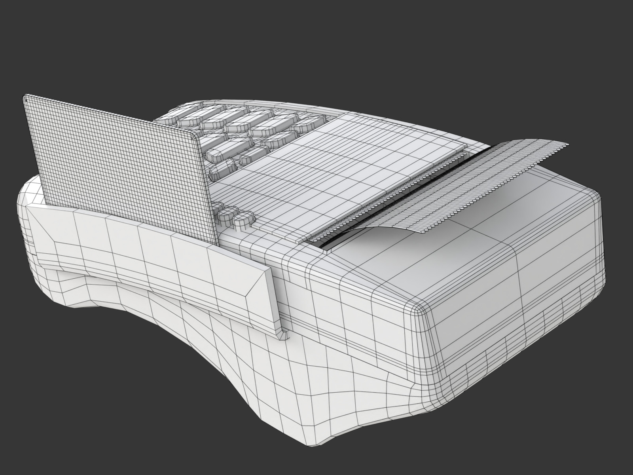Select the receipt paper coming out of printer
Viewport: 633px width, 475px height.
tap(467, 186)
